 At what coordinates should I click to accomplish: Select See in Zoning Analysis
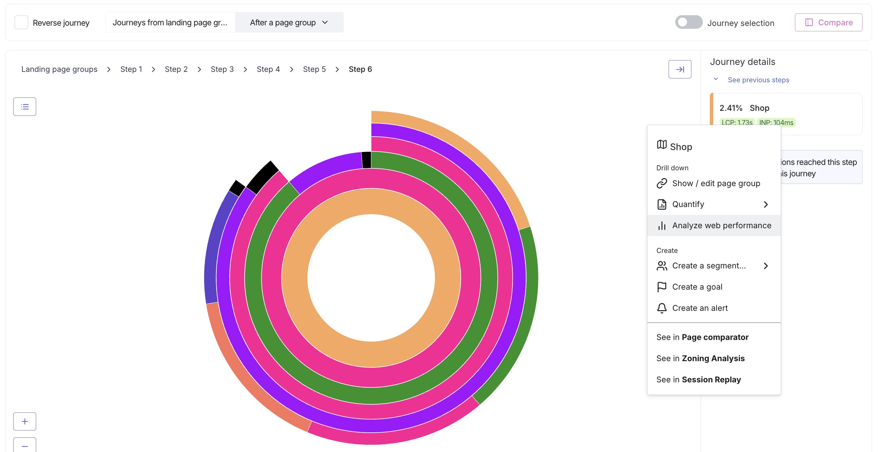click(700, 358)
